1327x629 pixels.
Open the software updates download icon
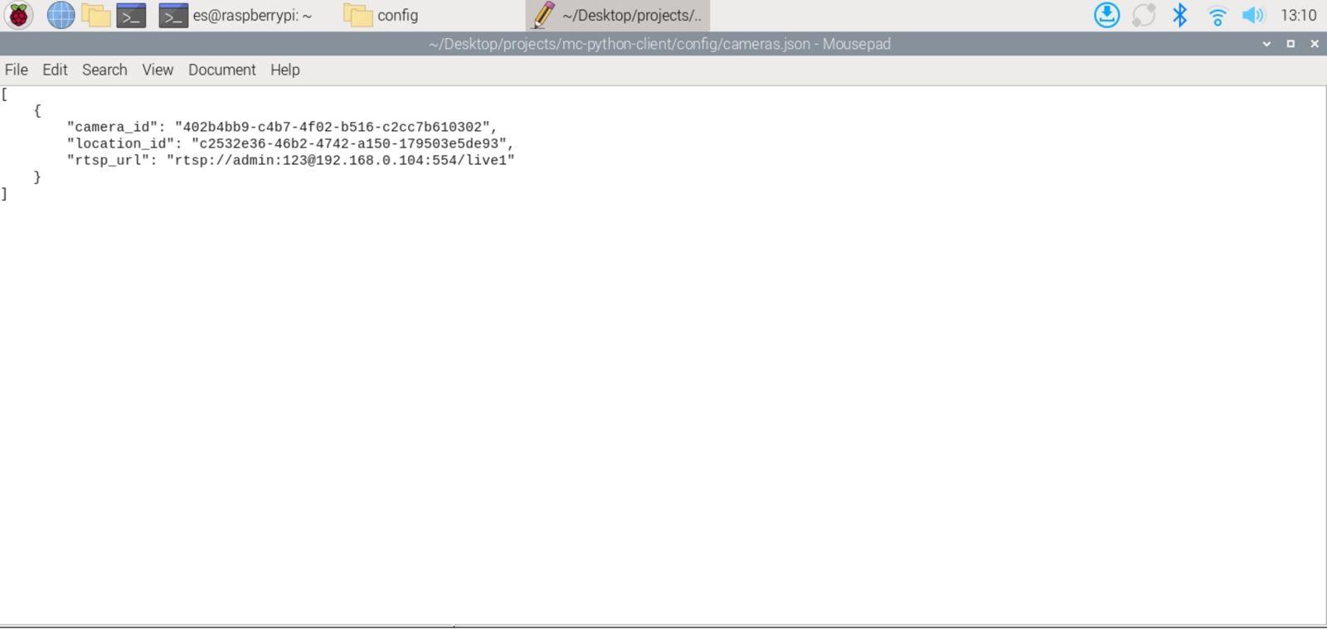pos(1106,15)
